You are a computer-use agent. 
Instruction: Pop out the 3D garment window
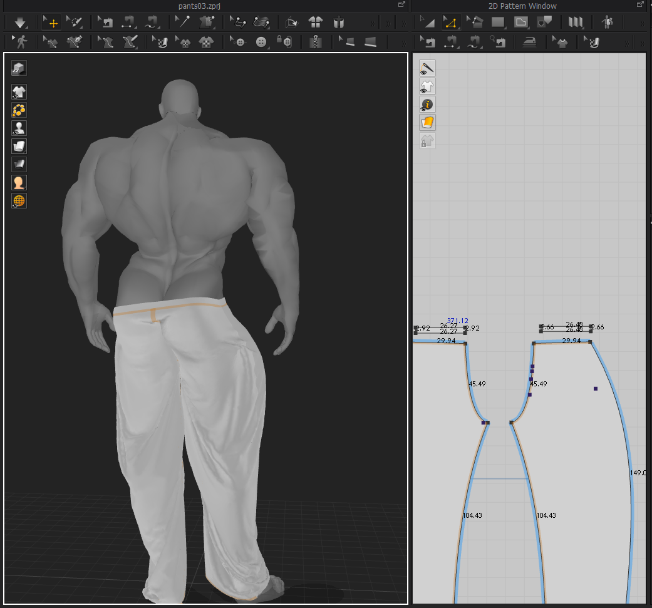tap(402, 5)
